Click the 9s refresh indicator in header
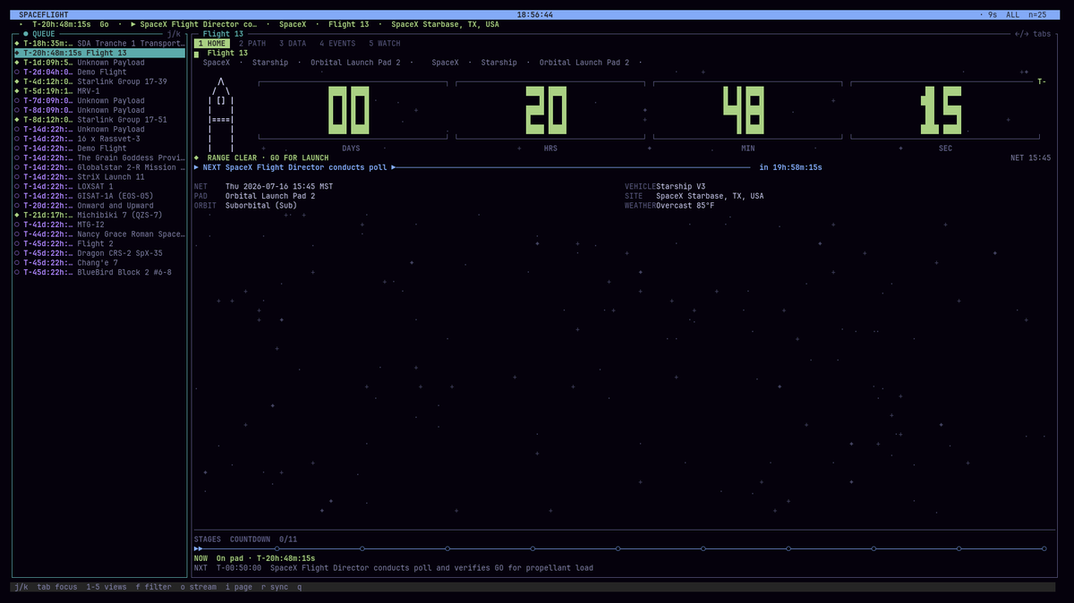 tap(992, 15)
